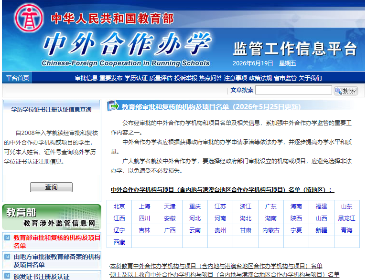Open the 青海 region link
367x280 pixels.
tap(346, 230)
